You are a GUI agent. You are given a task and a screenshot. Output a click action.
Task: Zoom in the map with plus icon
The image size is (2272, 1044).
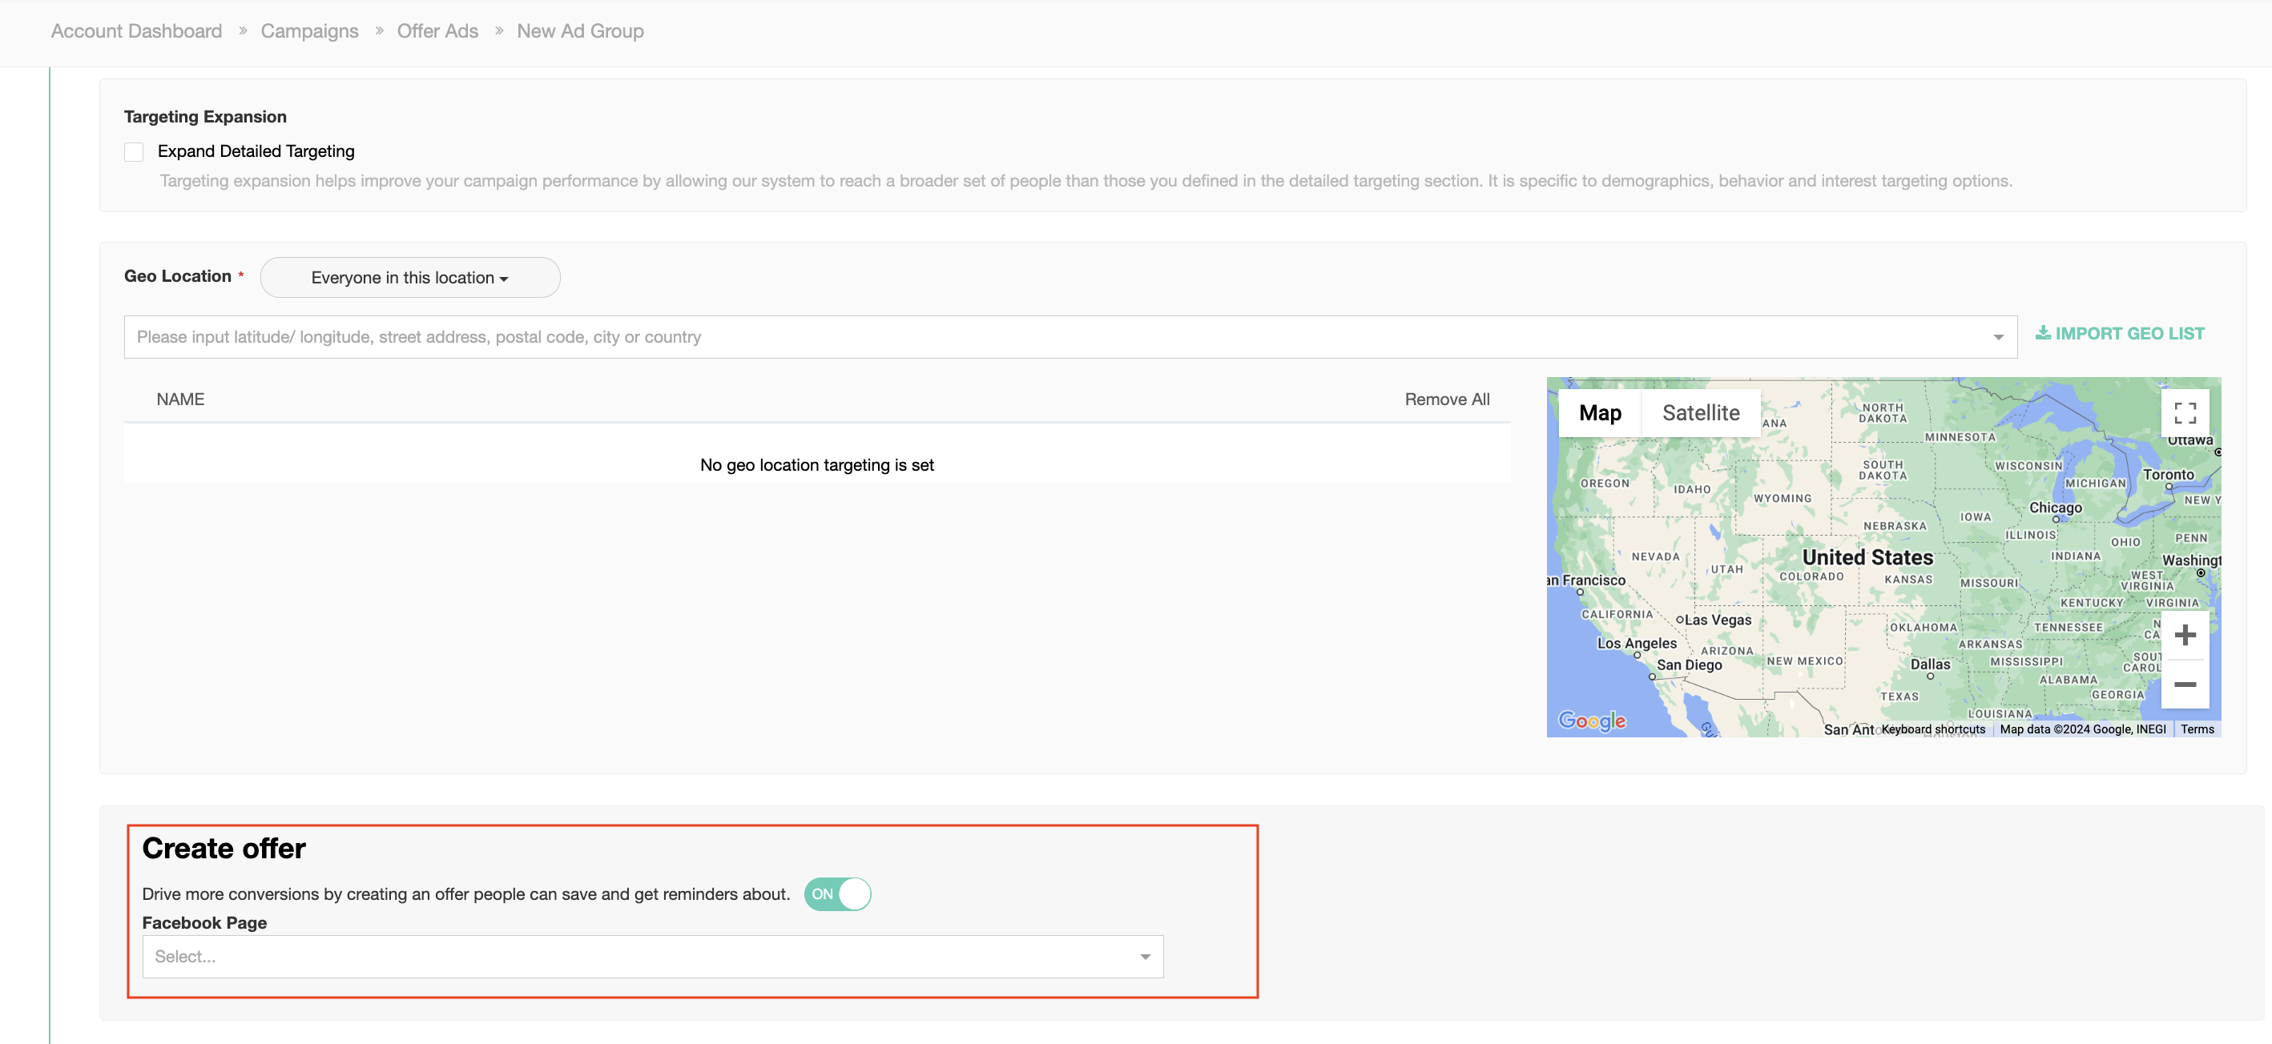(2185, 635)
